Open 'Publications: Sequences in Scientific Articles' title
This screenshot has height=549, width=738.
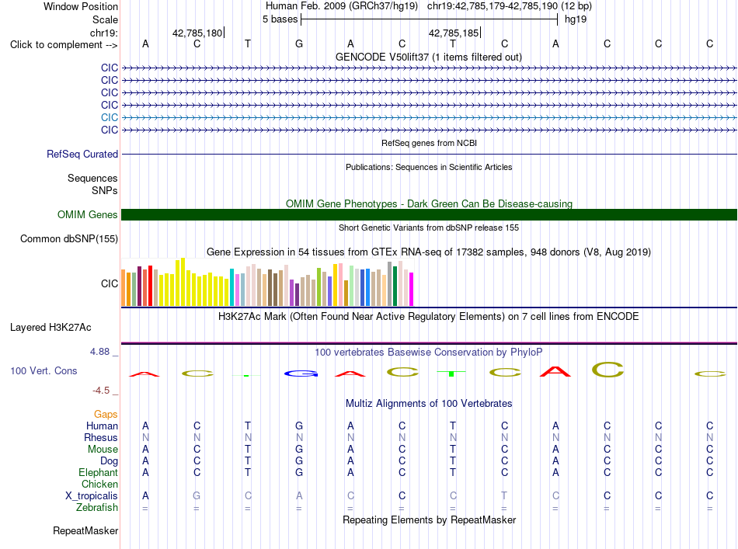pyautogui.click(x=429, y=167)
